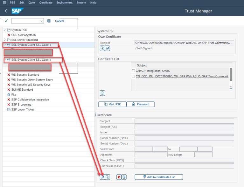Select WS Security WS Security Keys row

click(49, 85)
